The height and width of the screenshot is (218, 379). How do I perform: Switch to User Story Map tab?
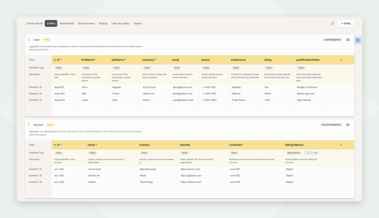coord(121,24)
